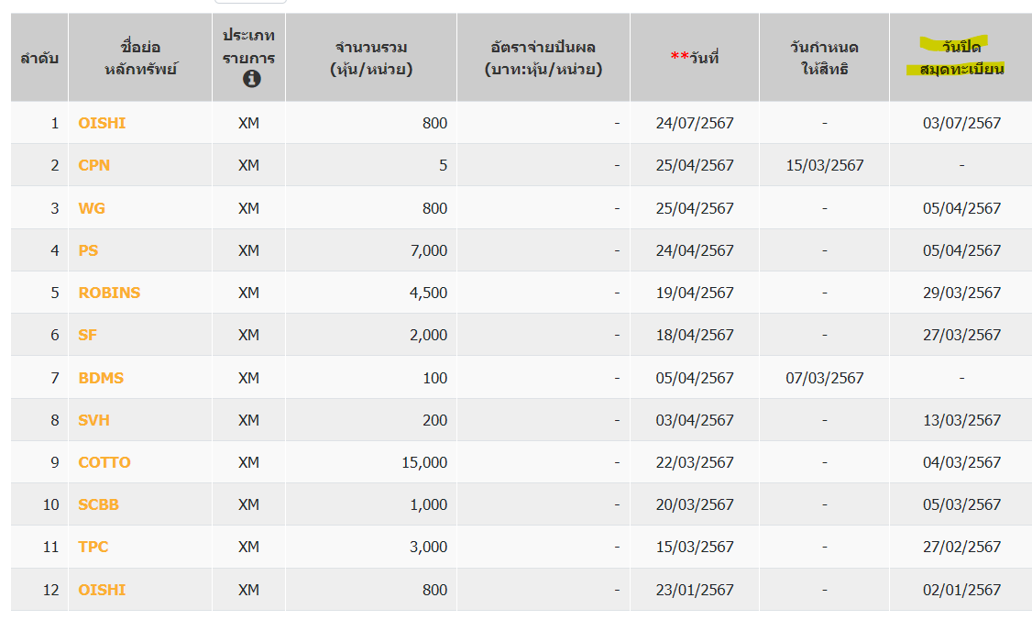Click the SF stock symbol link
1032x620 pixels.
pos(88,335)
